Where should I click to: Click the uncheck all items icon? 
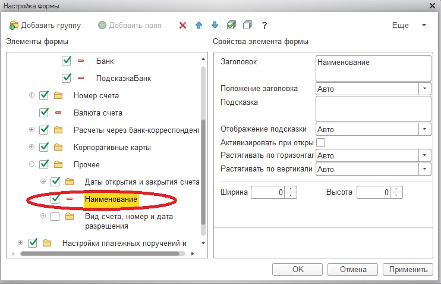coord(247,26)
